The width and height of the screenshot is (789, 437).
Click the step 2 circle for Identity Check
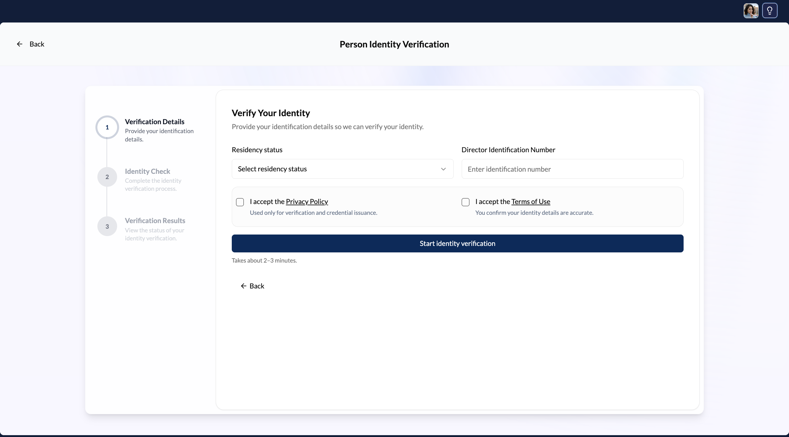107,177
